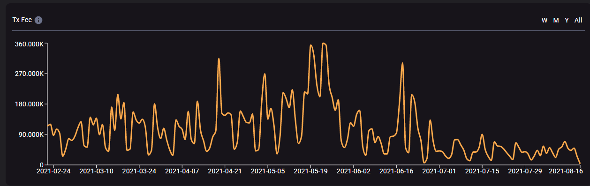Click the 2021-06-16 date label

(x=396, y=171)
